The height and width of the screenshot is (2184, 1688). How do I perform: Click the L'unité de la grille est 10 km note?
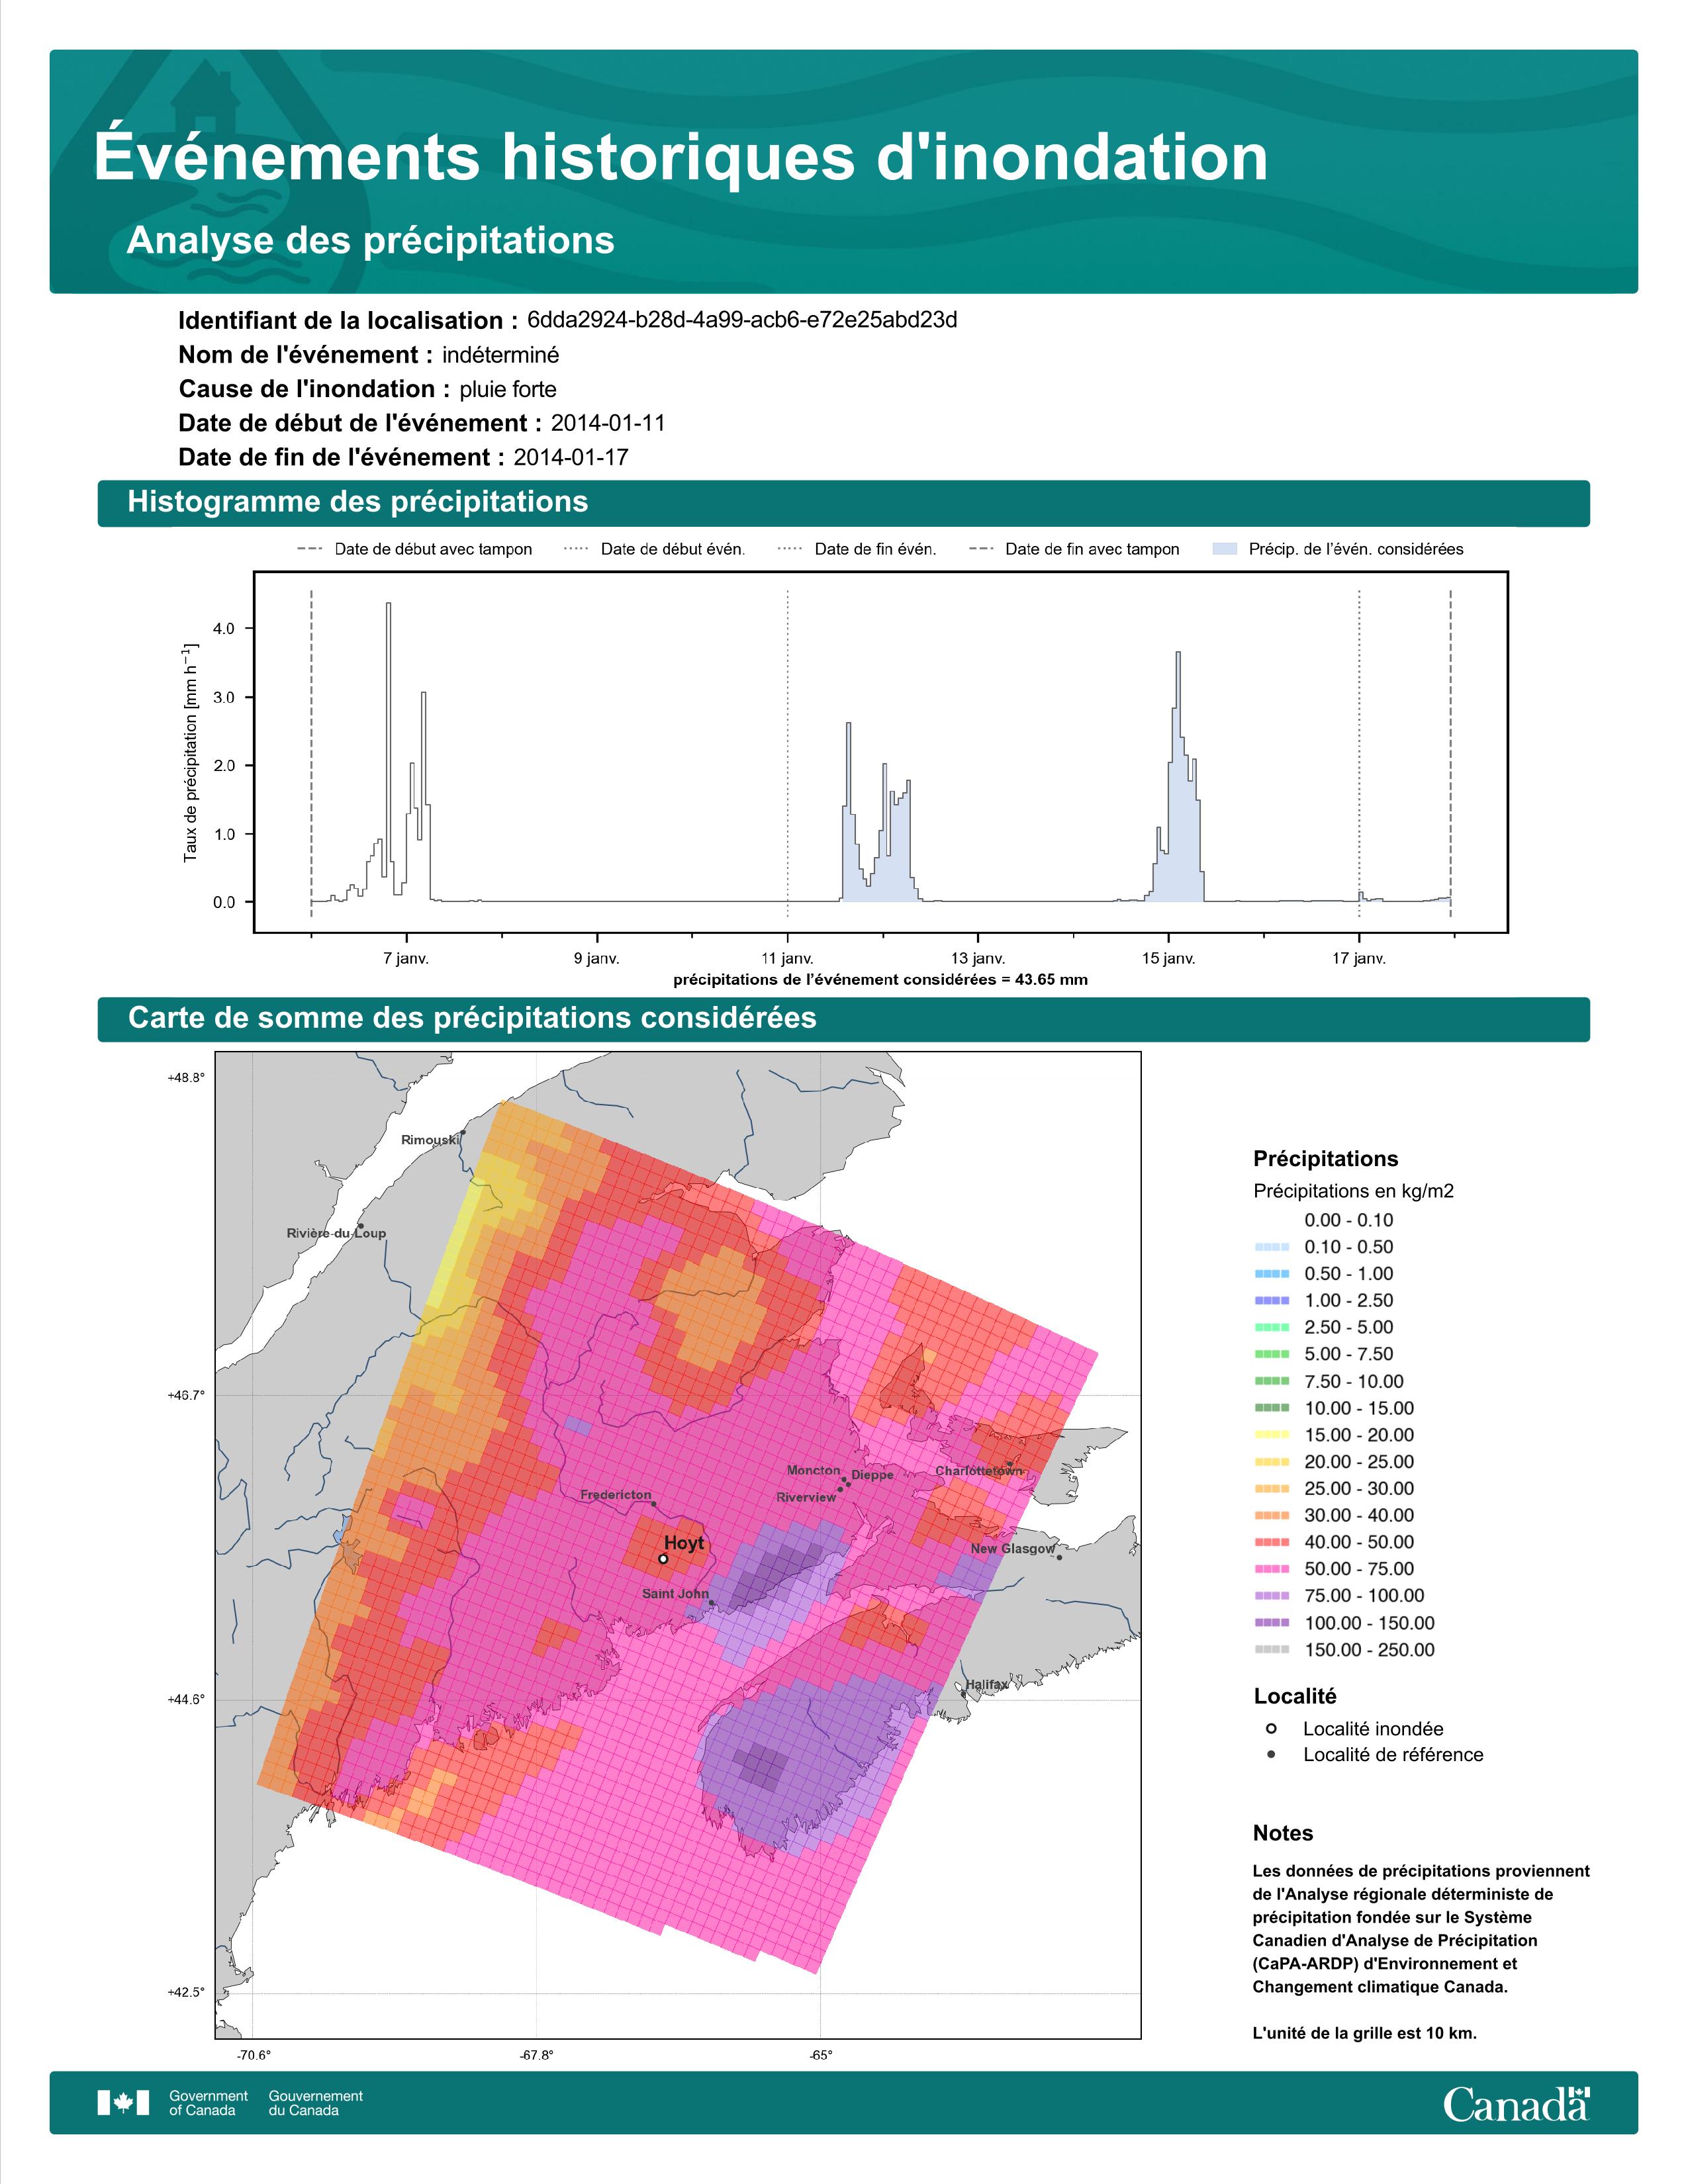click(1365, 2033)
